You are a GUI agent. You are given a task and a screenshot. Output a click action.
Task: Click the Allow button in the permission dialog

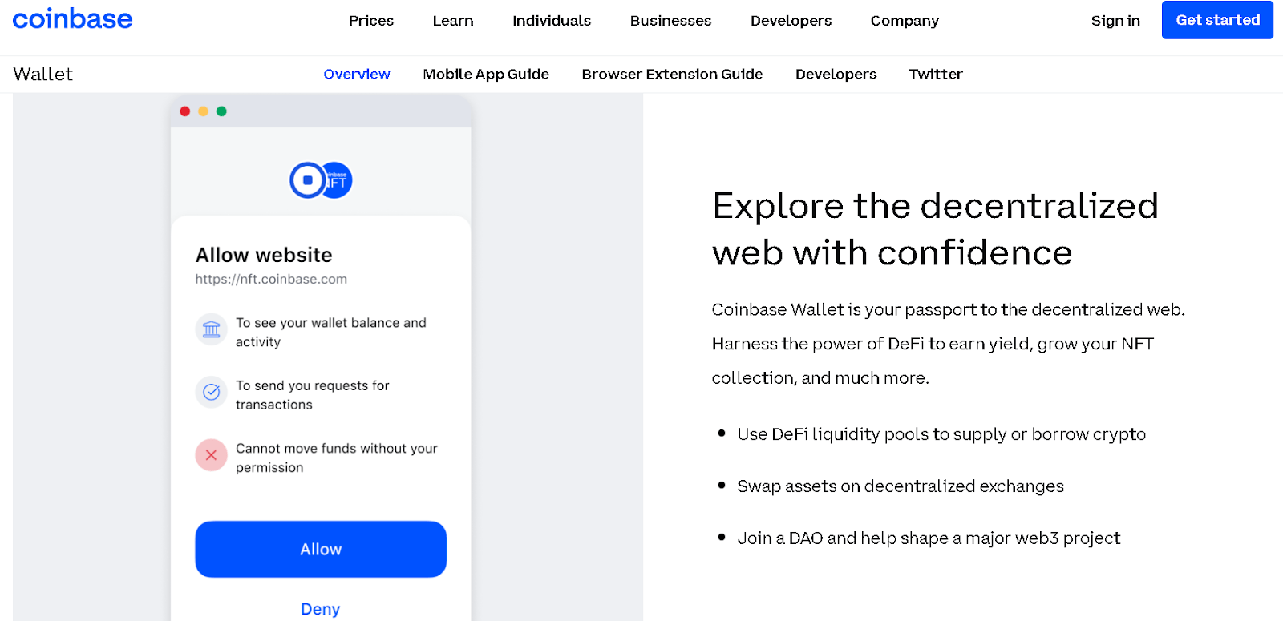coord(320,549)
